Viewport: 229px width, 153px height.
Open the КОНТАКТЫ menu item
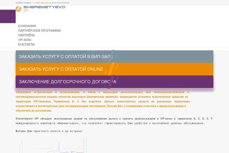(x=26, y=44)
